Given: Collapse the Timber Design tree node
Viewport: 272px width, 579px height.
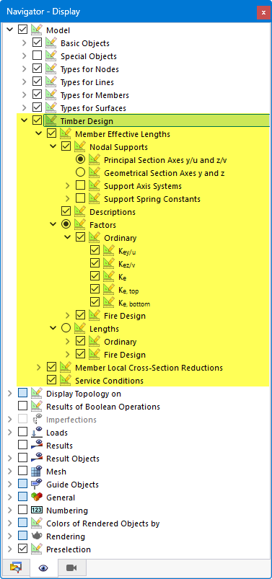Looking at the screenshot, I should click(x=25, y=120).
